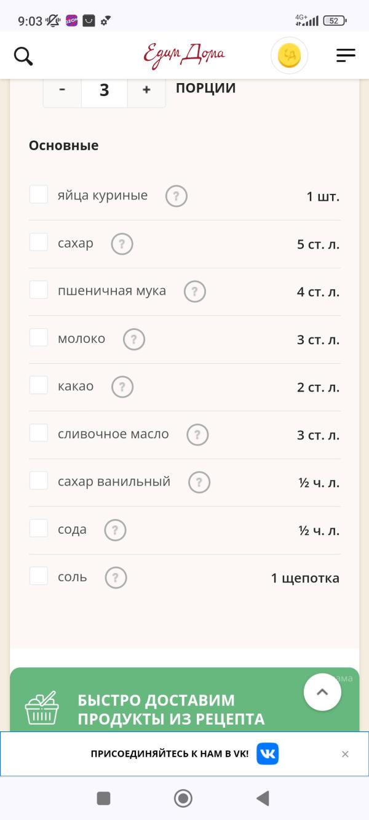The image size is (369, 820).
Task: Increase portions with the plus button
Action: [x=146, y=89]
